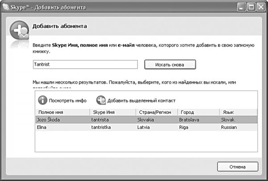Click the Искать снова button

[x=170, y=64]
